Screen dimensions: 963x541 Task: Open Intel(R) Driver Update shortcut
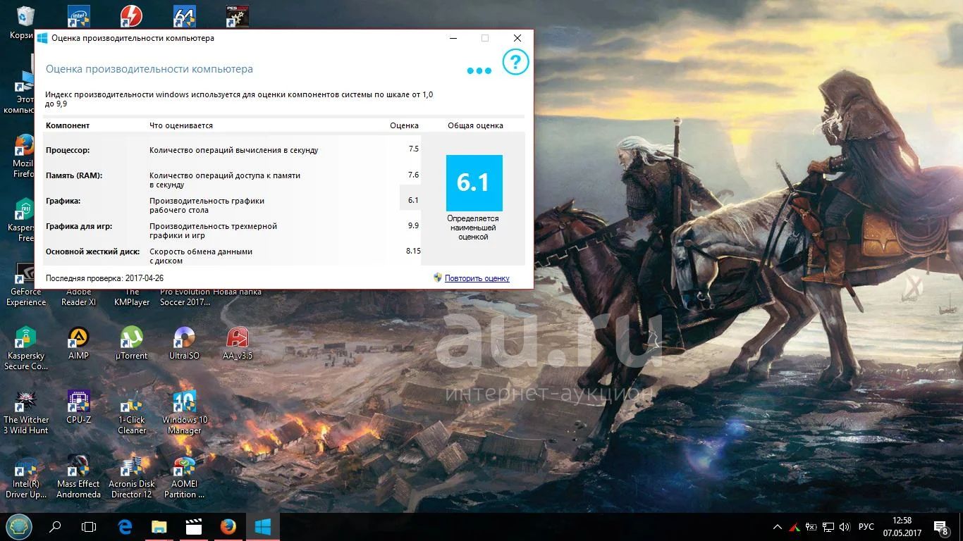[26, 478]
